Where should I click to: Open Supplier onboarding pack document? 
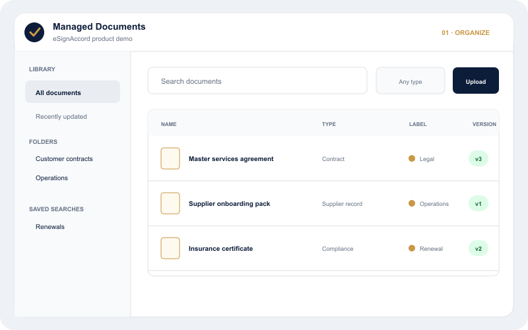point(229,204)
